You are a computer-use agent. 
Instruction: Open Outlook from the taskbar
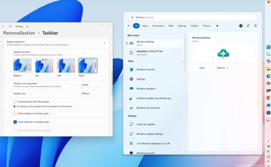coord(268,105)
